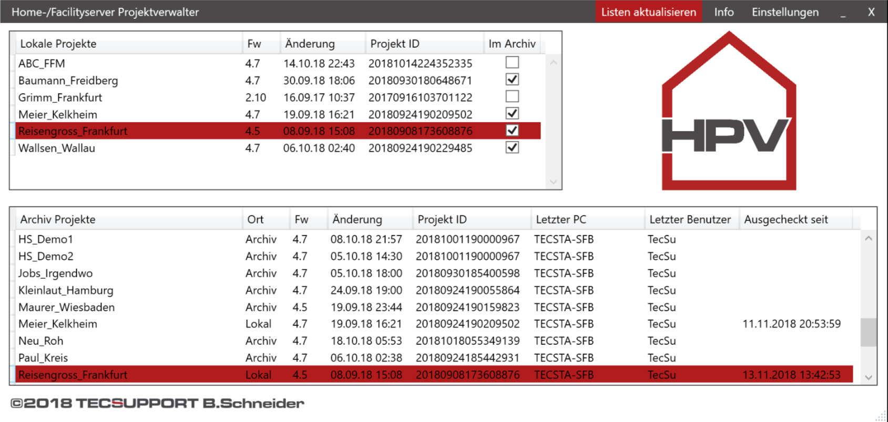Sort archive list by Ausgecheckt seit header

[x=795, y=219]
